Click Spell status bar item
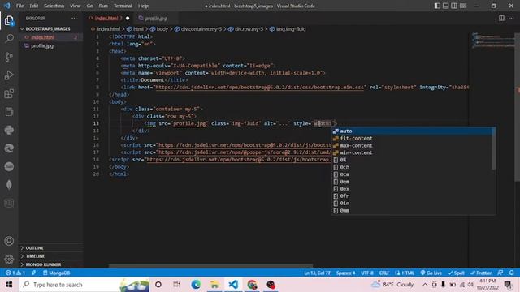Image resolution: width=520 pixels, height=292 pixels. 457,273
